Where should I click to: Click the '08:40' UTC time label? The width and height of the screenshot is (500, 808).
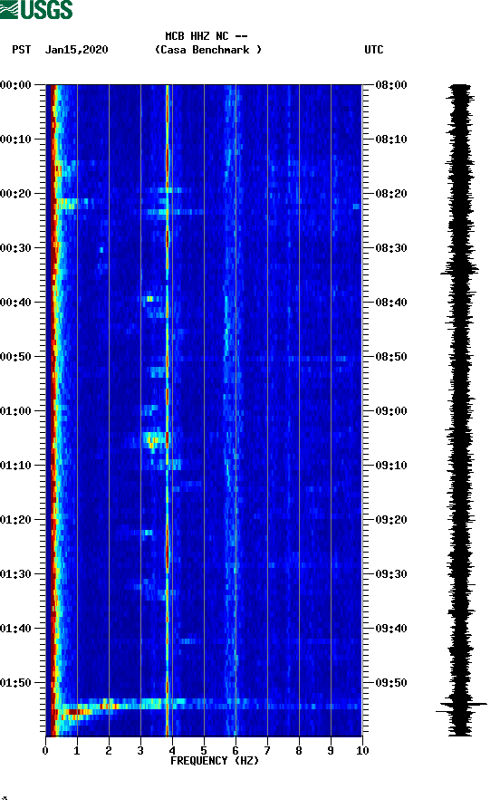click(391, 302)
